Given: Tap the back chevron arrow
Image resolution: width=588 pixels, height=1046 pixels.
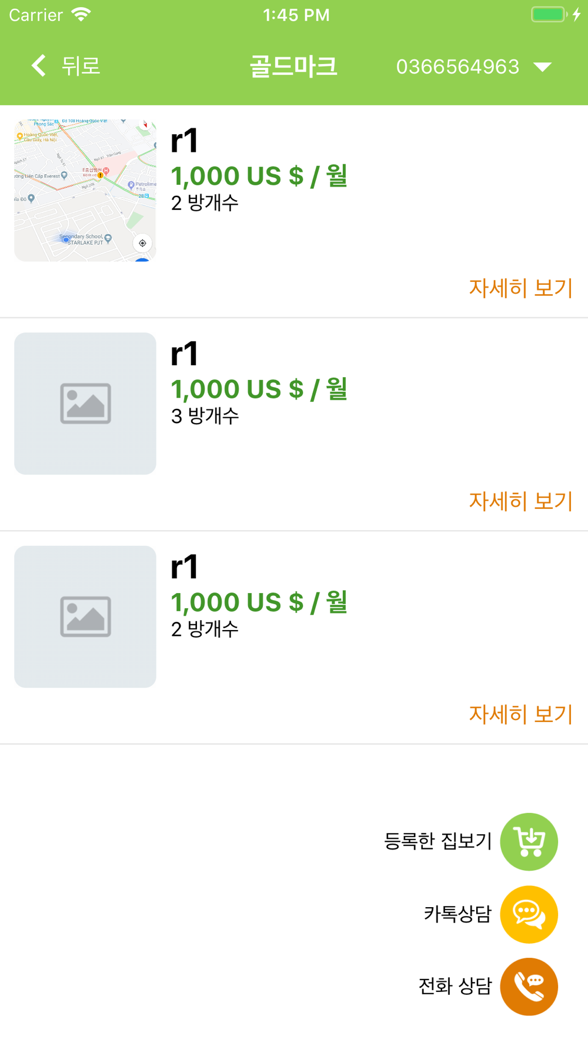Looking at the screenshot, I should tap(39, 65).
